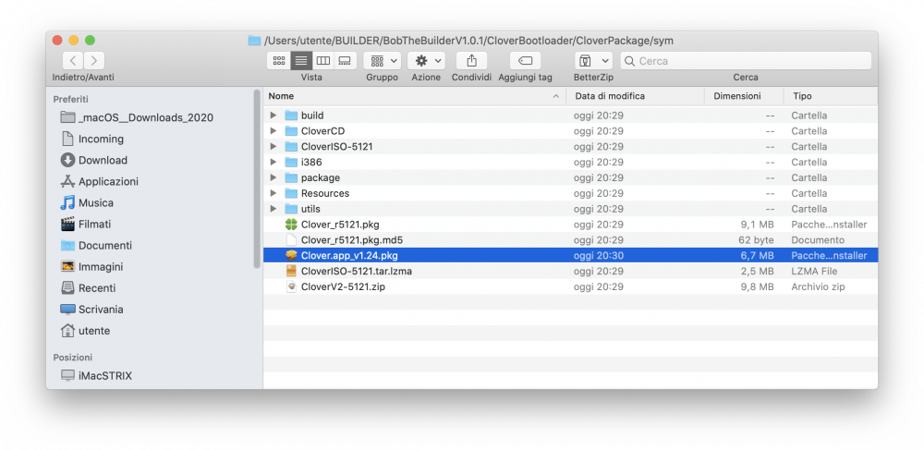Screen dimensions: 924x450
Task: Open Filmati in the sidebar
Action: [86, 225]
